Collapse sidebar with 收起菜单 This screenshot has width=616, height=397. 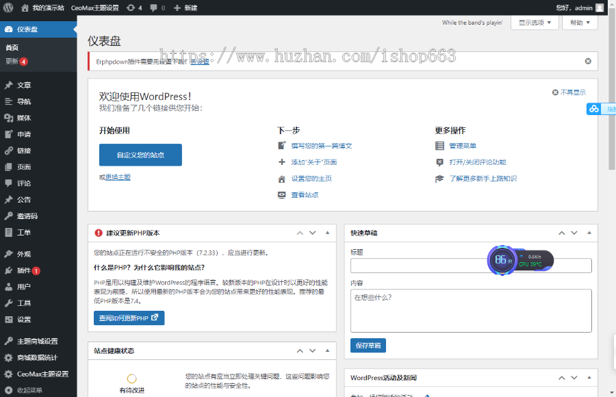[29, 390]
